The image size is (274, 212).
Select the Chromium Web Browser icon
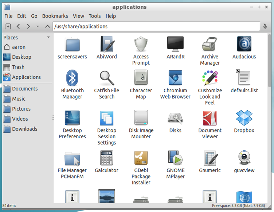coord(175,78)
